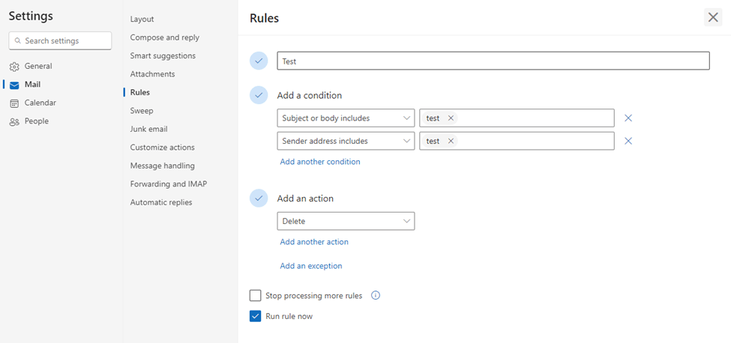
Task: Select People settings category
Action: [x=37, y=121]
